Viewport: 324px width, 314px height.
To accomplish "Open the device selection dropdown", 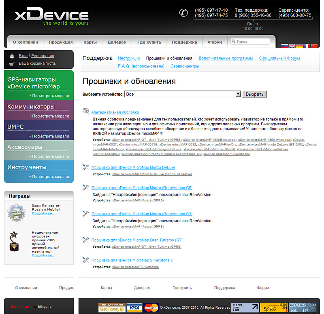I will tap(183, 94).
